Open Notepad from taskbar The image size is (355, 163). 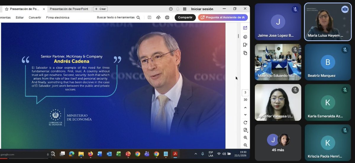coord(166,154)
